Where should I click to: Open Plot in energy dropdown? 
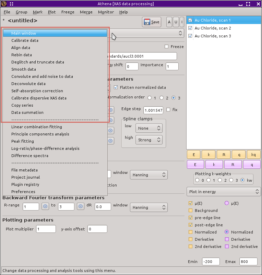tap(224, 192)
